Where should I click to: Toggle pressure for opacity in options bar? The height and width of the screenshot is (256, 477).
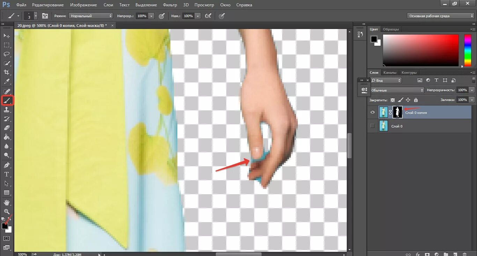161,16
